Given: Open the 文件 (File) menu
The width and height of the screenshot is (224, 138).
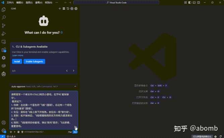Looking at the screenshot, I should coord(10,2).
